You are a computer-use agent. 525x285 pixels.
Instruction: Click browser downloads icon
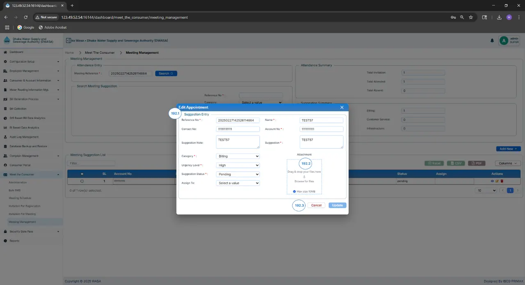pyautogui.click(x=499, y=17)
